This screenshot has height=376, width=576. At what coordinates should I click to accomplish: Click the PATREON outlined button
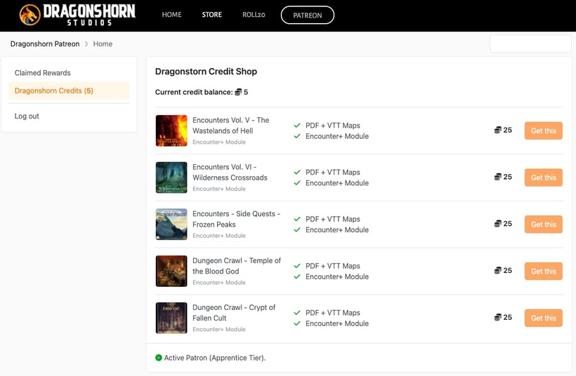pyautogui.click(x=308, y=15)
